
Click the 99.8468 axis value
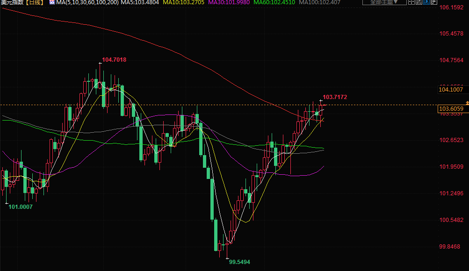click(x=449, y=247)
